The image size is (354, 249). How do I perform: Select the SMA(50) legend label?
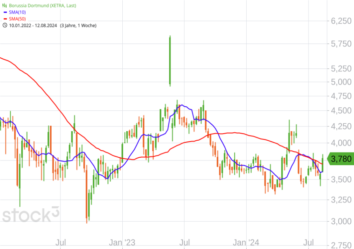pos(17,19)
